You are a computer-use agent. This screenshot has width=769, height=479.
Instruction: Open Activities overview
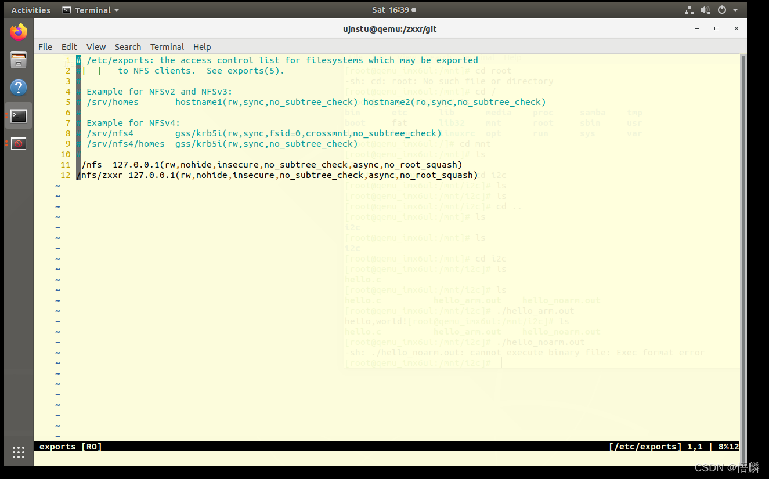(x=31, y=10)
